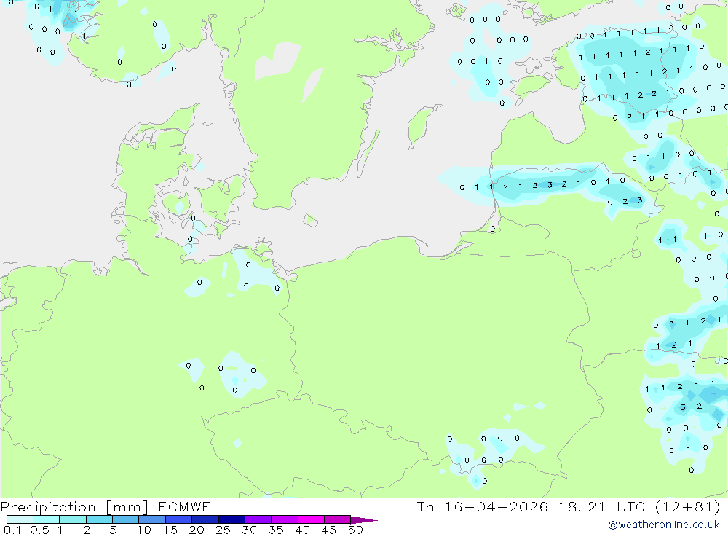Select the above-50 mm arrow tip of legend

[364, 519]
